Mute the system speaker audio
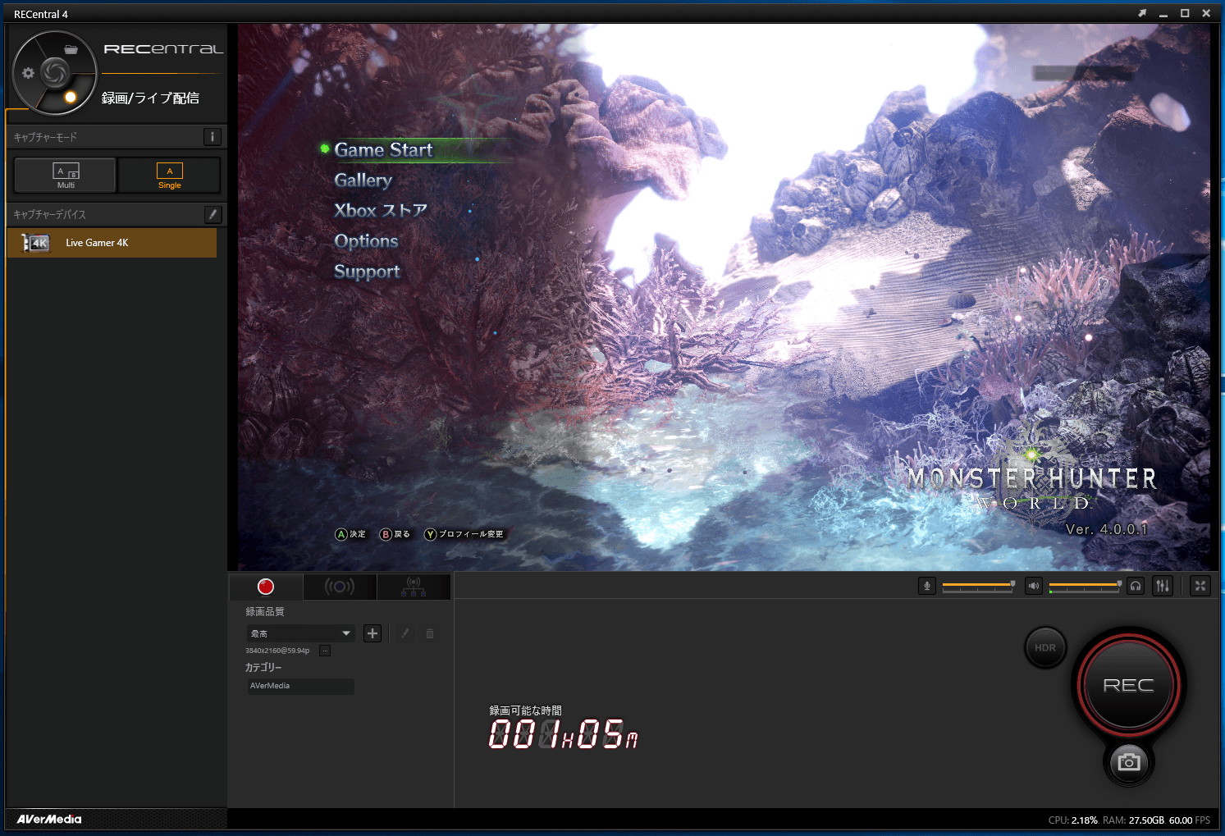 tap(1034, 586)
